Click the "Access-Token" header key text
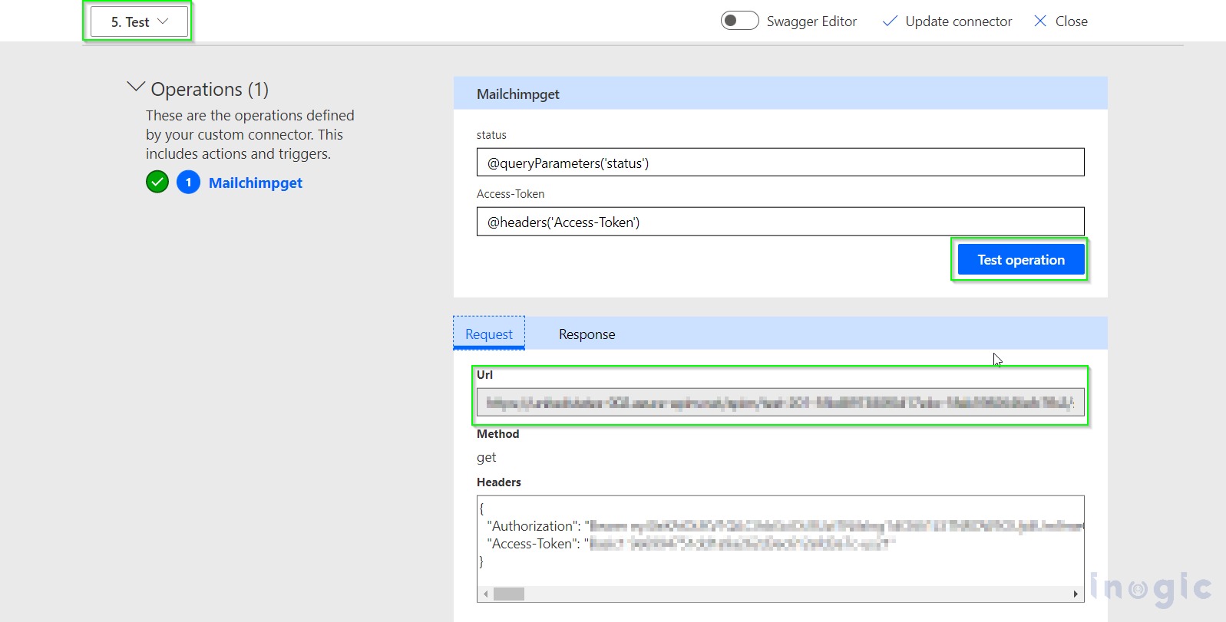 (533, 544)
